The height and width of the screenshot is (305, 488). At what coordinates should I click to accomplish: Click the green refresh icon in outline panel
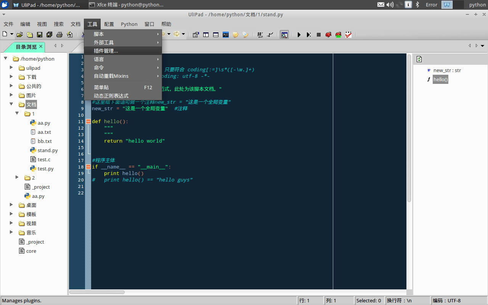(x=419, y=59)
